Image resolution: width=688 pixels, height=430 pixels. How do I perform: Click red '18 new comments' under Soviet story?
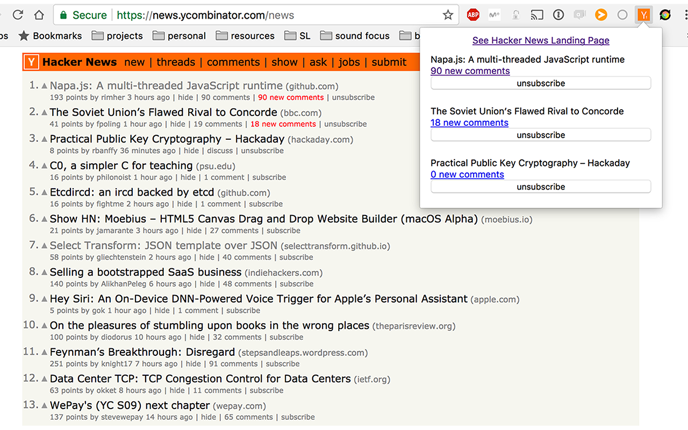pos(283,124)
